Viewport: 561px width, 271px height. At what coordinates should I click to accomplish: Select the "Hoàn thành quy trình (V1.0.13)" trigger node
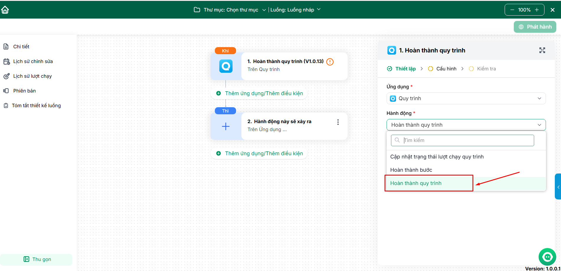click(279, 66)
